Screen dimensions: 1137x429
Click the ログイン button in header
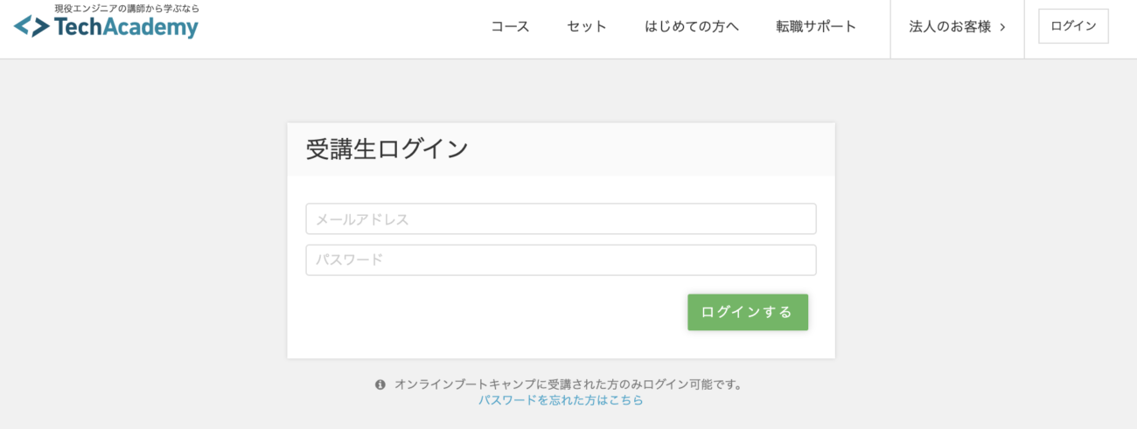click(1073, 26)
